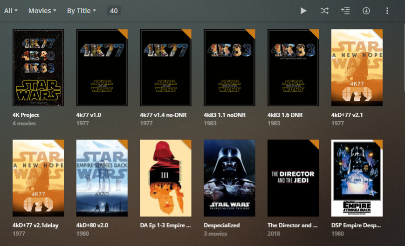The image size is (405, 246).
Task: Click the Despecialized title text
Action: 222,225
